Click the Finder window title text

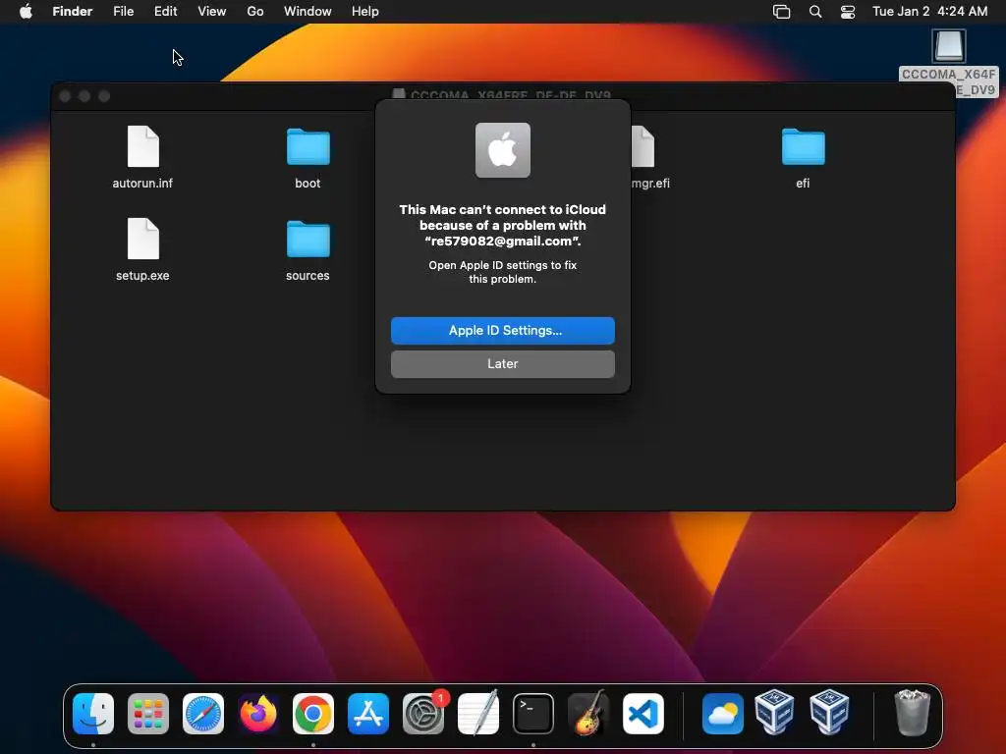pos(511,95)
